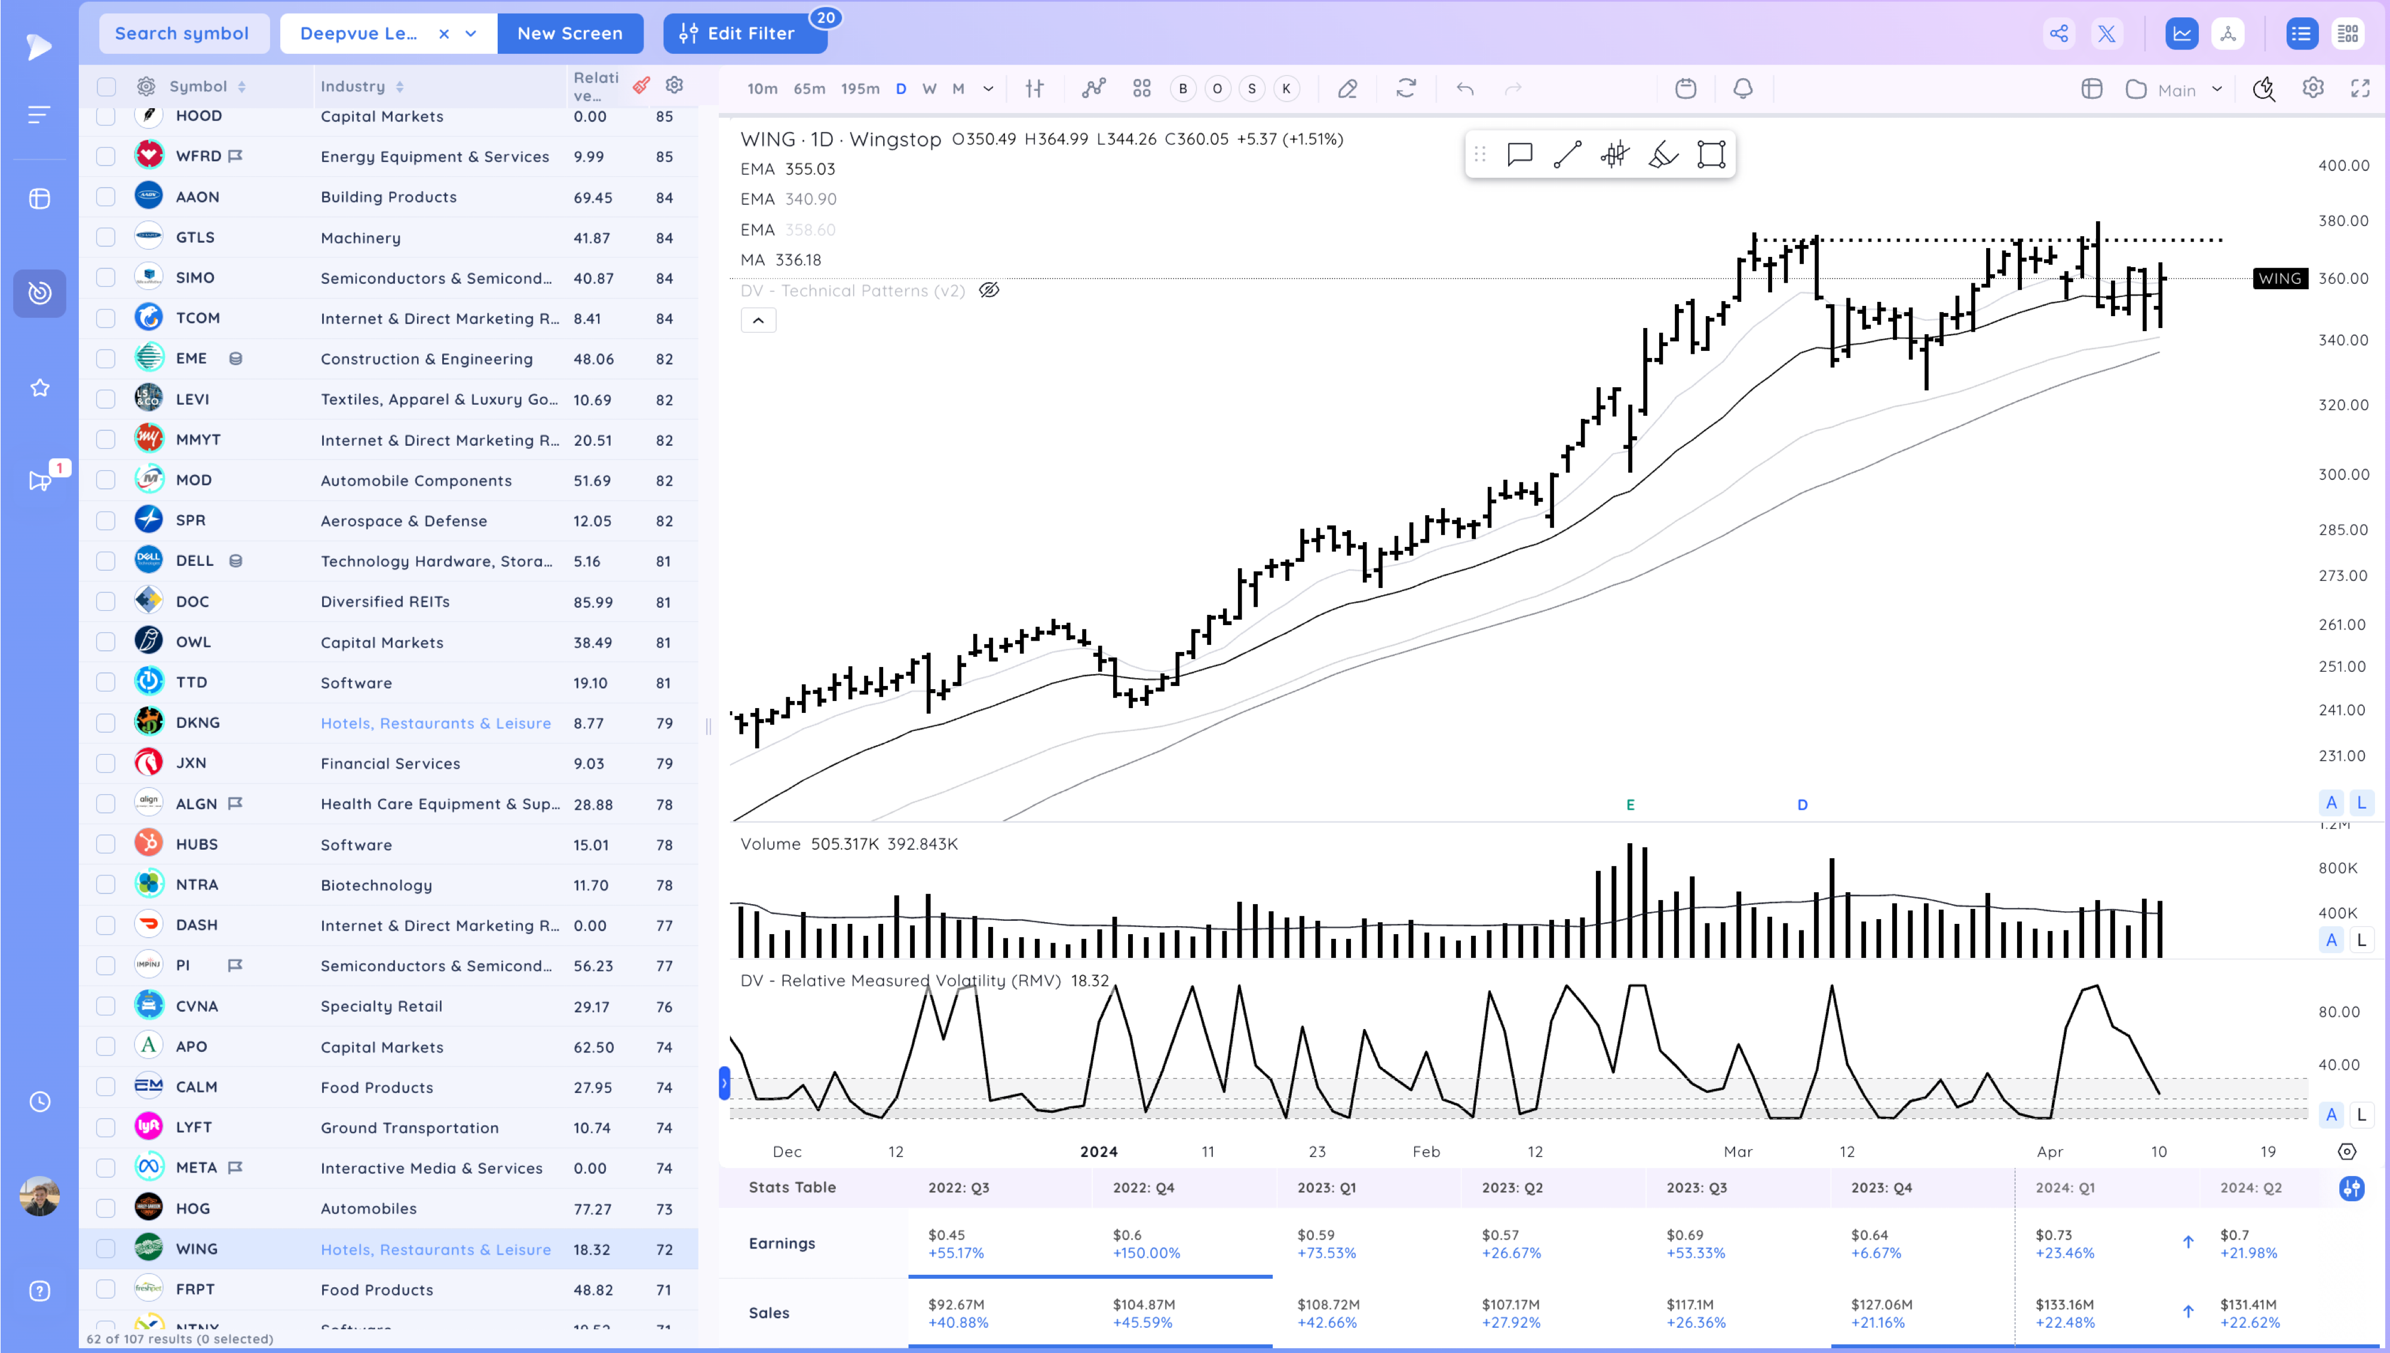Toggle auto scale A on price axis

(2331, 803)
